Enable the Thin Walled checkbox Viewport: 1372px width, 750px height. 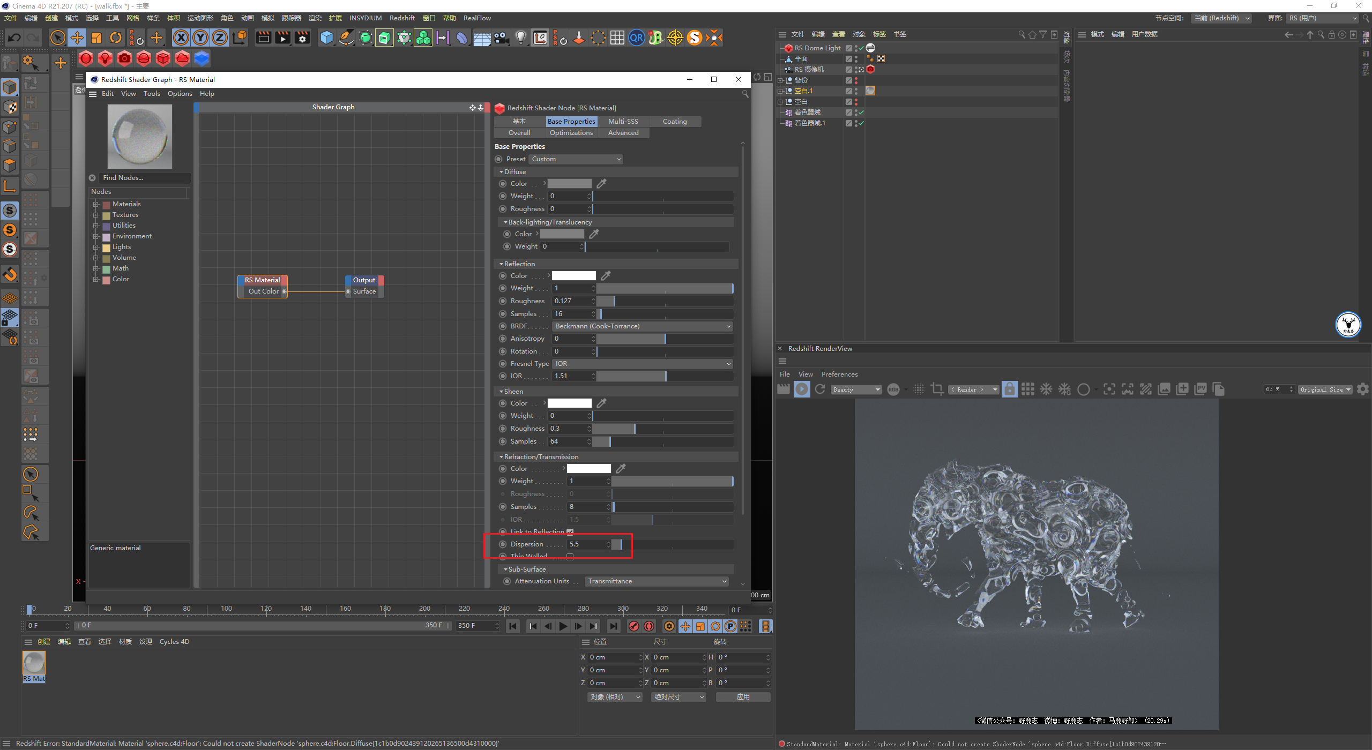(x=570, y=557)
